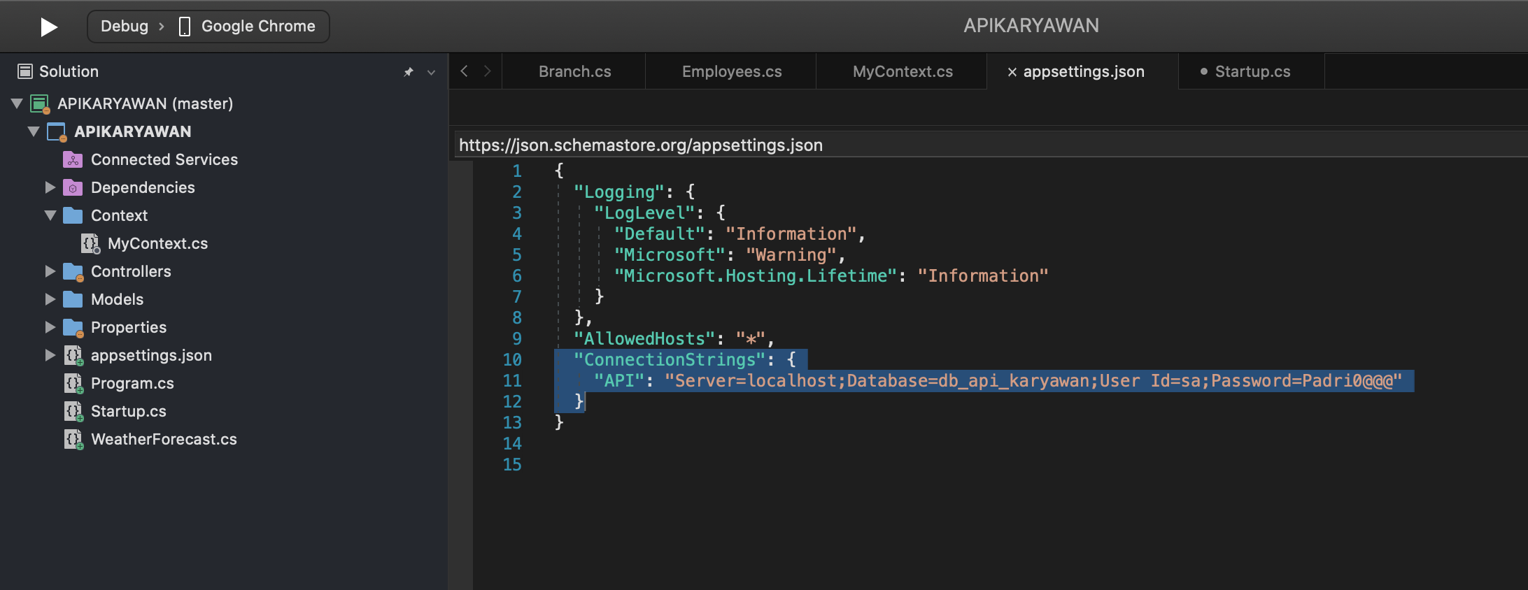Click the "Microsoft.Hosting.Lifetime" key

[x=756, y=275]
